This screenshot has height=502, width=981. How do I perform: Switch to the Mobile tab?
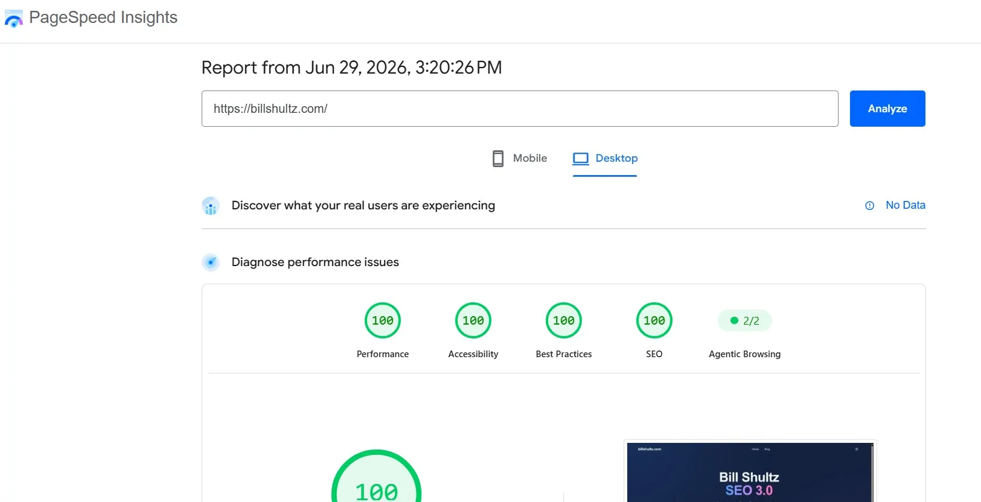point(519,159)
